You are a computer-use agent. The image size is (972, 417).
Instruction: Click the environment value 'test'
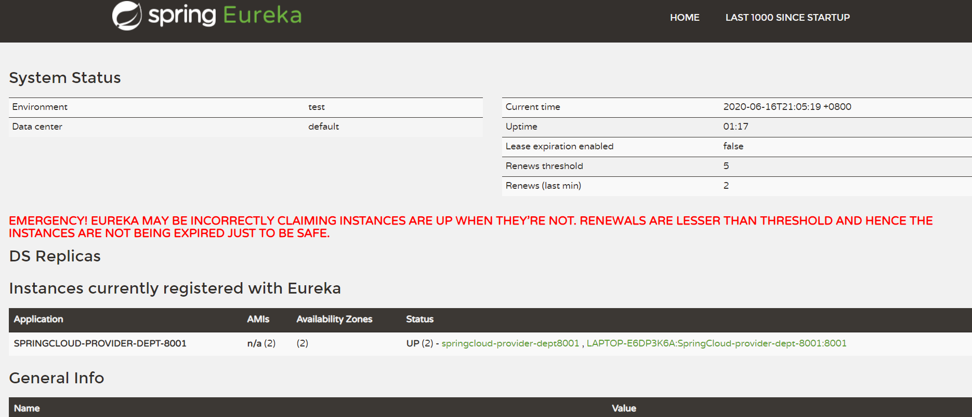coord(316,107)
